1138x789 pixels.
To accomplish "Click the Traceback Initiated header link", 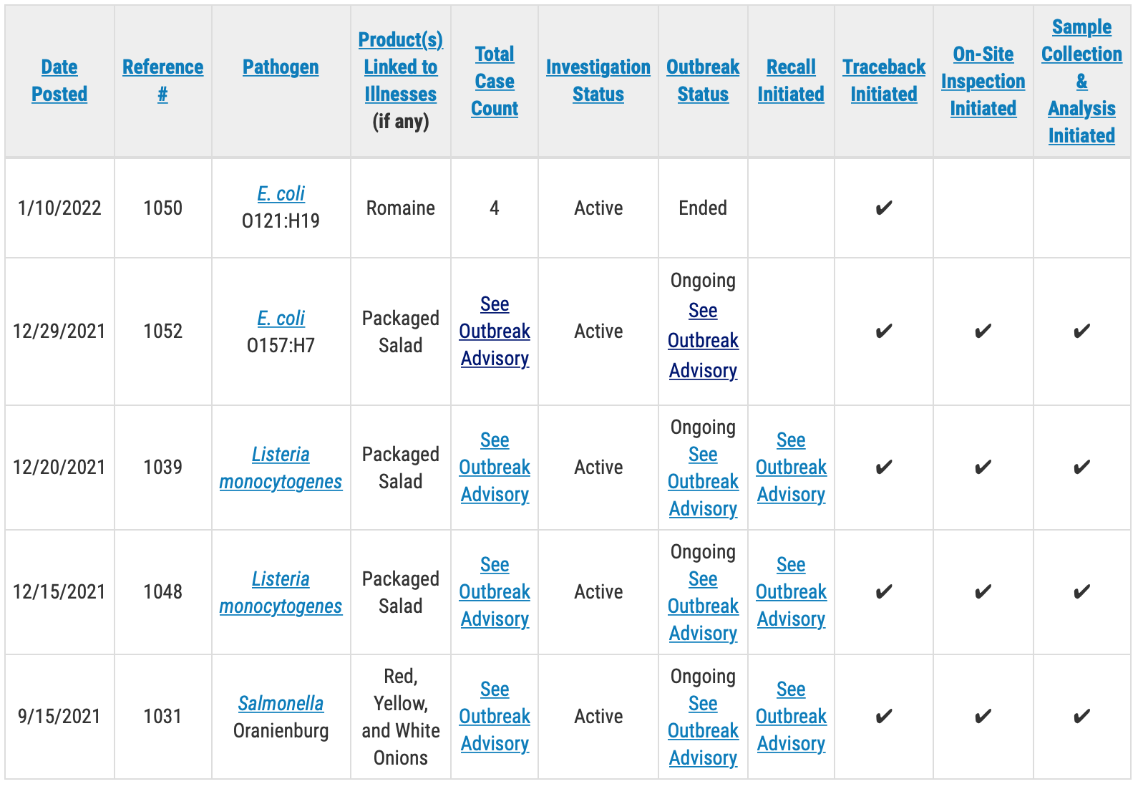I will point(884,80).
